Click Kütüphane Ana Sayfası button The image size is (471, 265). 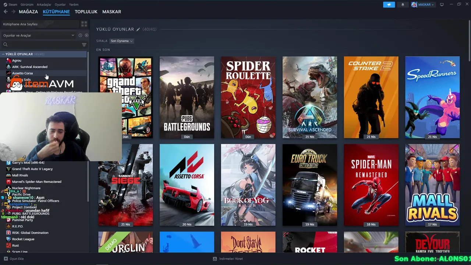tap(40, 24)
